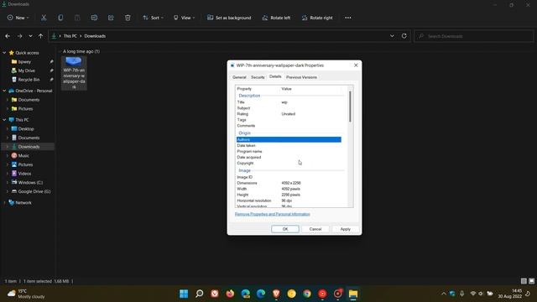Open My Drive in Quick access
This screenshot has height=302, width=537.
(x=26, y=70)
